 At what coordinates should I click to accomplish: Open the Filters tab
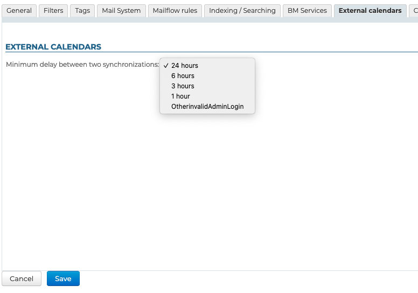point(53,11)
